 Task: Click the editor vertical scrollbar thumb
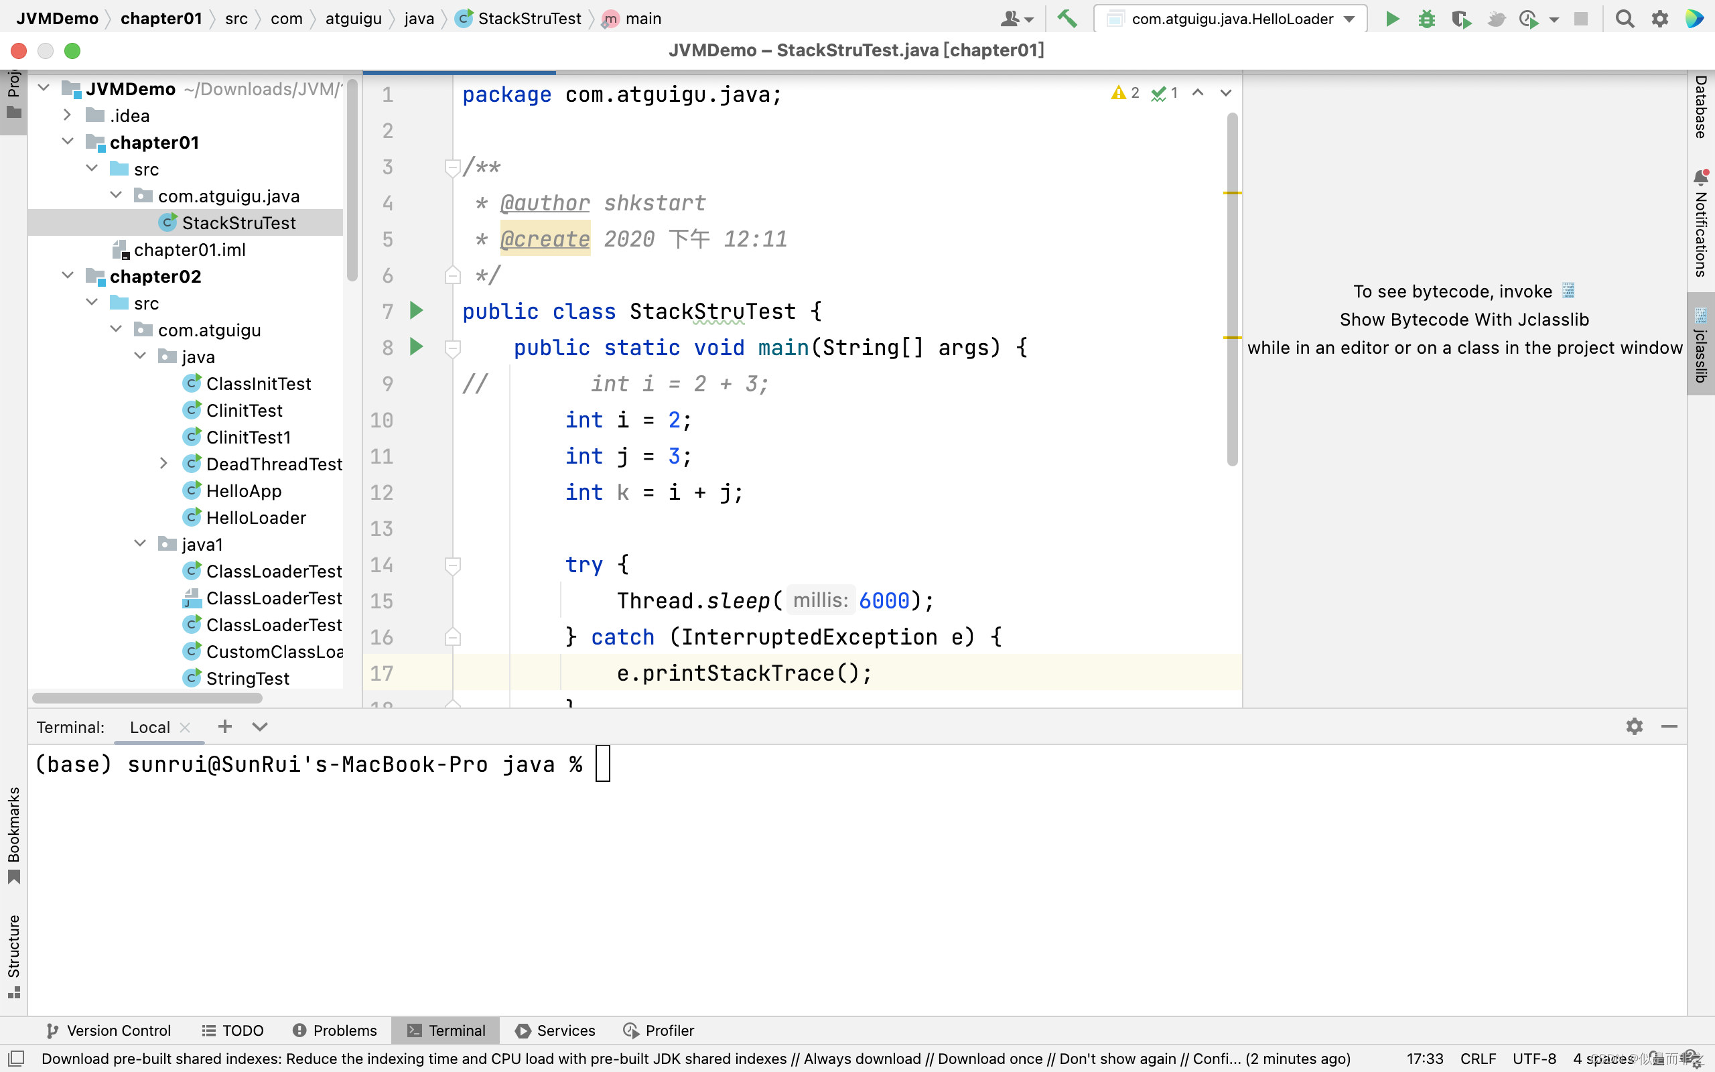[x=1233, y=289]
